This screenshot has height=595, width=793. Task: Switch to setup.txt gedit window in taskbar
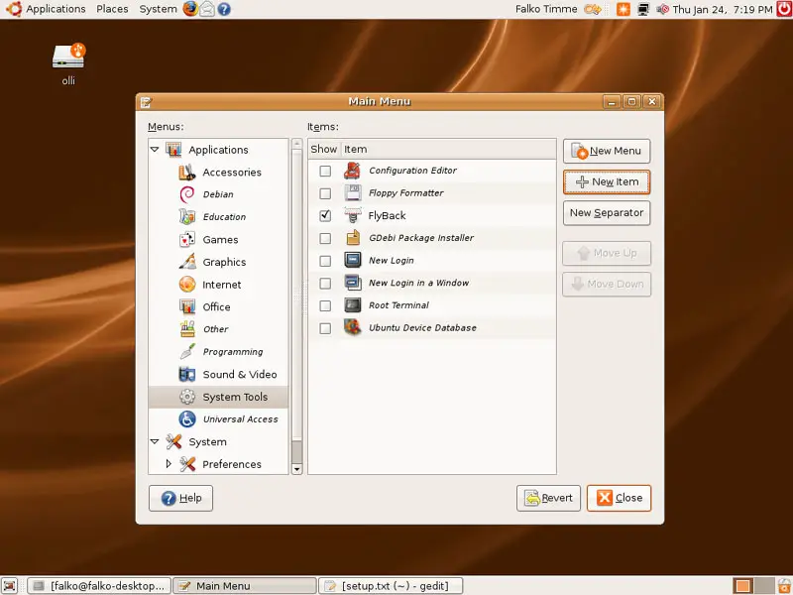pyautogui.click(x=391, y=586)
